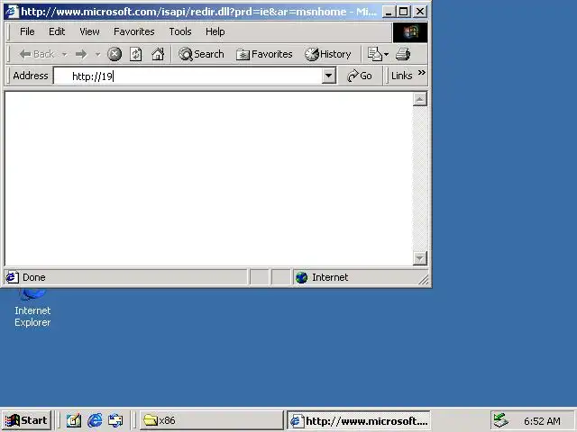Open the Help menu
This screenshot has height=432, width=577.
pyautogui.click(x=215, y=32)
